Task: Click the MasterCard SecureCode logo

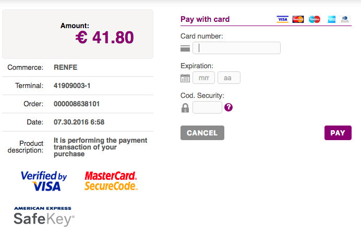Action: pyautogui.click(x=111, y=181)
